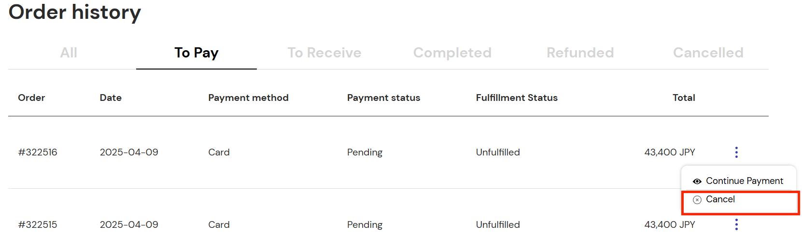
Task: Click order number #322516
Action: (38, 152)
